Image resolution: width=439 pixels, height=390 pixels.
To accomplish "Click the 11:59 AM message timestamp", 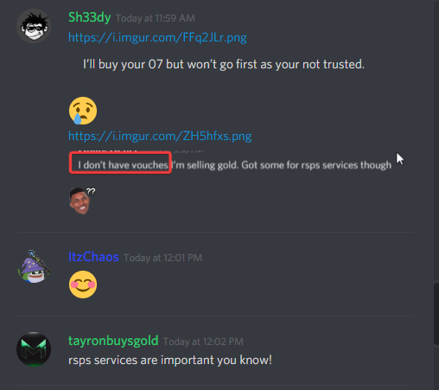I will (x=156, y=18).
